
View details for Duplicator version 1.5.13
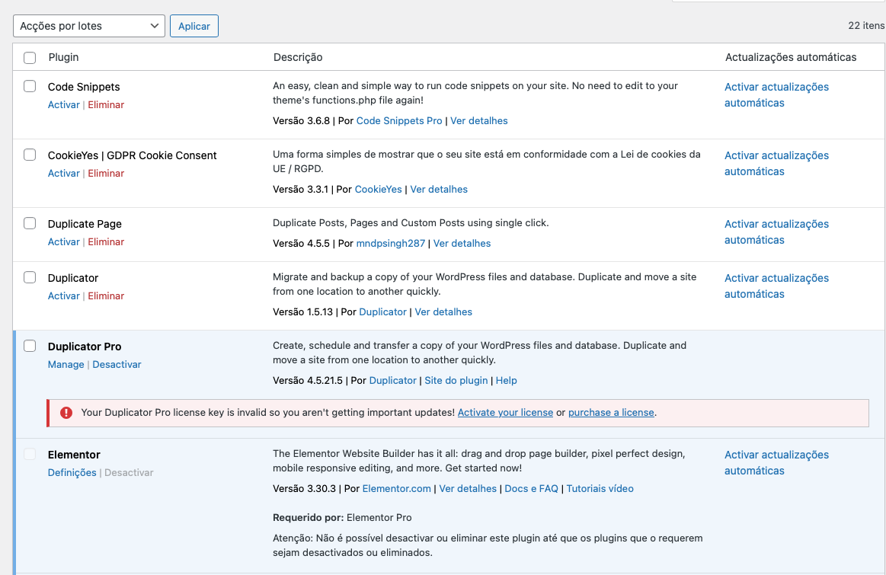click(443, 311)
